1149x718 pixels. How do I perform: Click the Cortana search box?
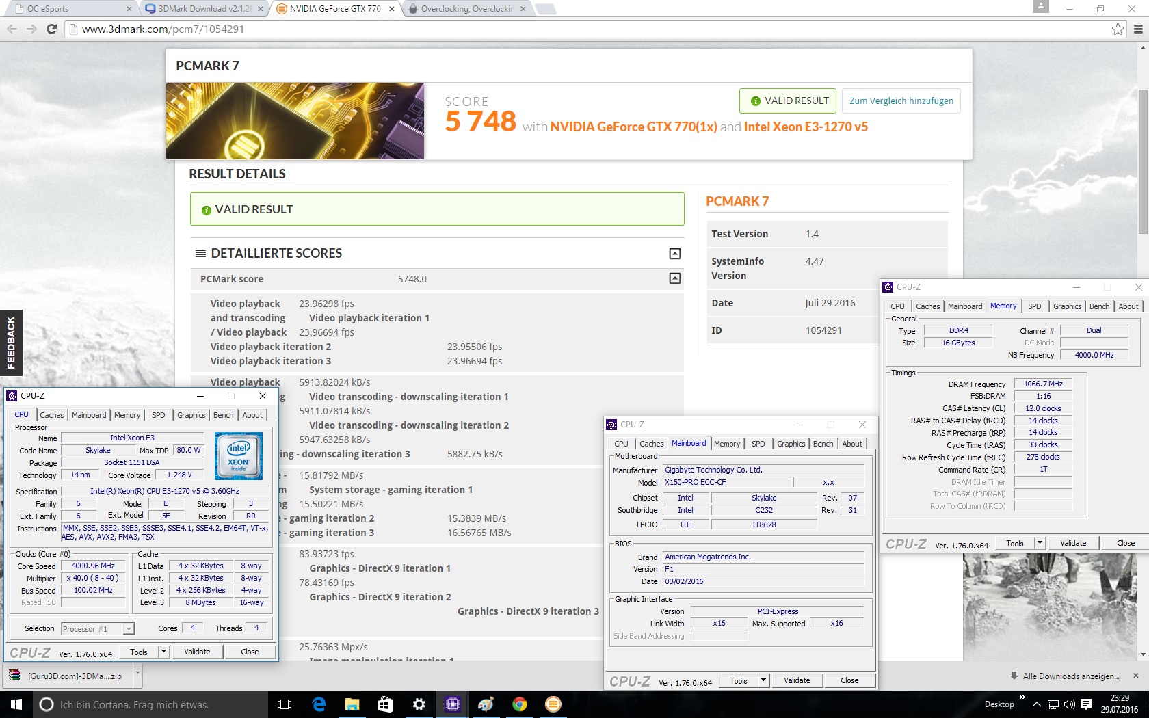coord(150,704)
